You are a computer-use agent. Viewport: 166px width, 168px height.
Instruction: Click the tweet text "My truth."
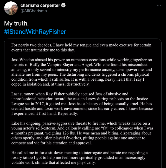[x=16, y=23]
